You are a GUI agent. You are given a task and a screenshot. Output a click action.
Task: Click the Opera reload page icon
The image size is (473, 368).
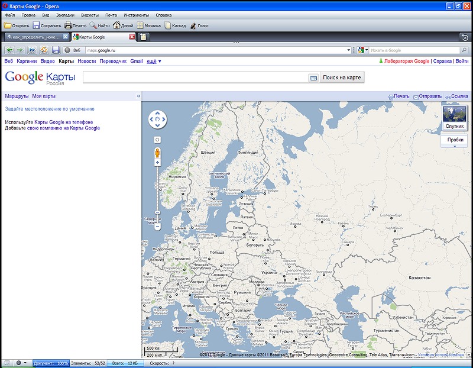point(44,50)
